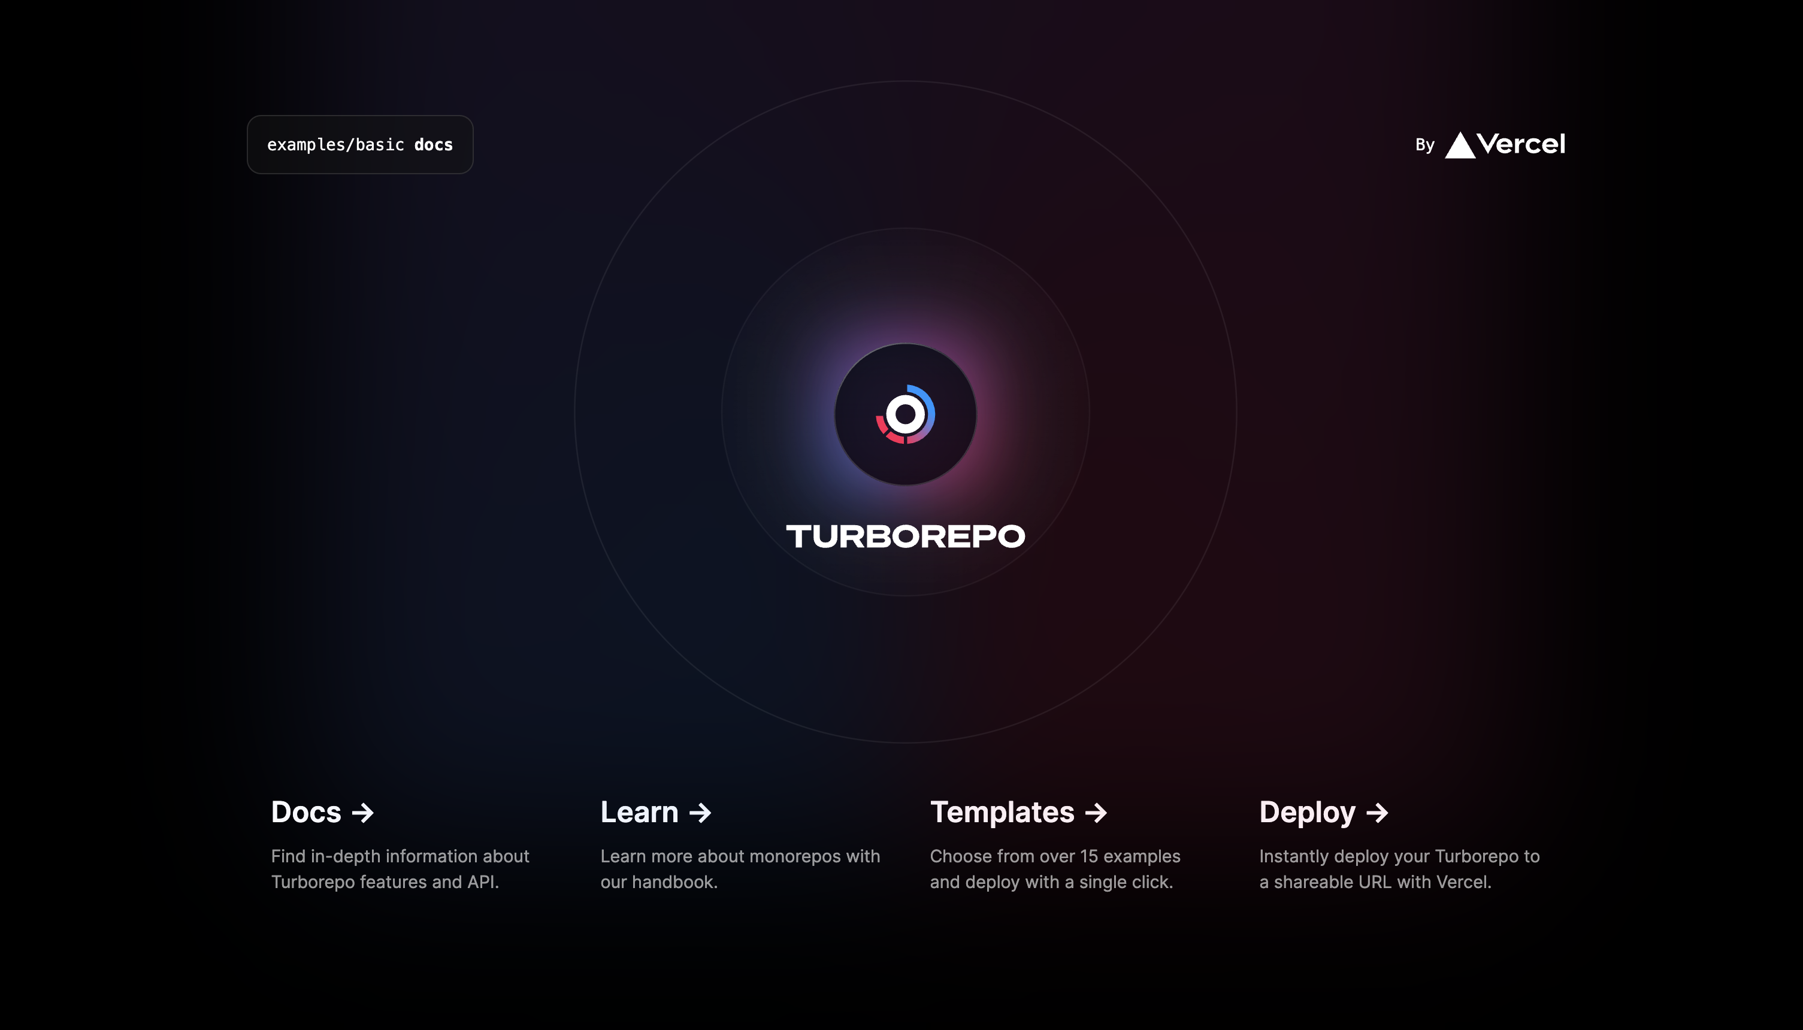Click 'Choose from over 15 examples' text
1803x1030 pixels.
pos(1055,856)
